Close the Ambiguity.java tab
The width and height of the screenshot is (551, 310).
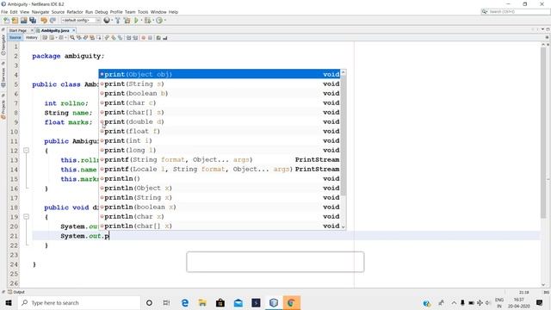click(73, 31)
